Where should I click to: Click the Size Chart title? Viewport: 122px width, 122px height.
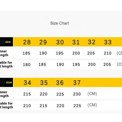(60, 23)
